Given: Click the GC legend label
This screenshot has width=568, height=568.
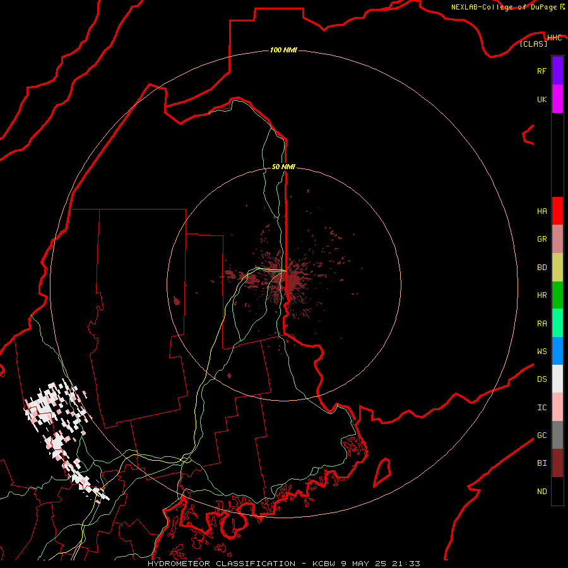Looking at the screenshot, I should point(541,435).
